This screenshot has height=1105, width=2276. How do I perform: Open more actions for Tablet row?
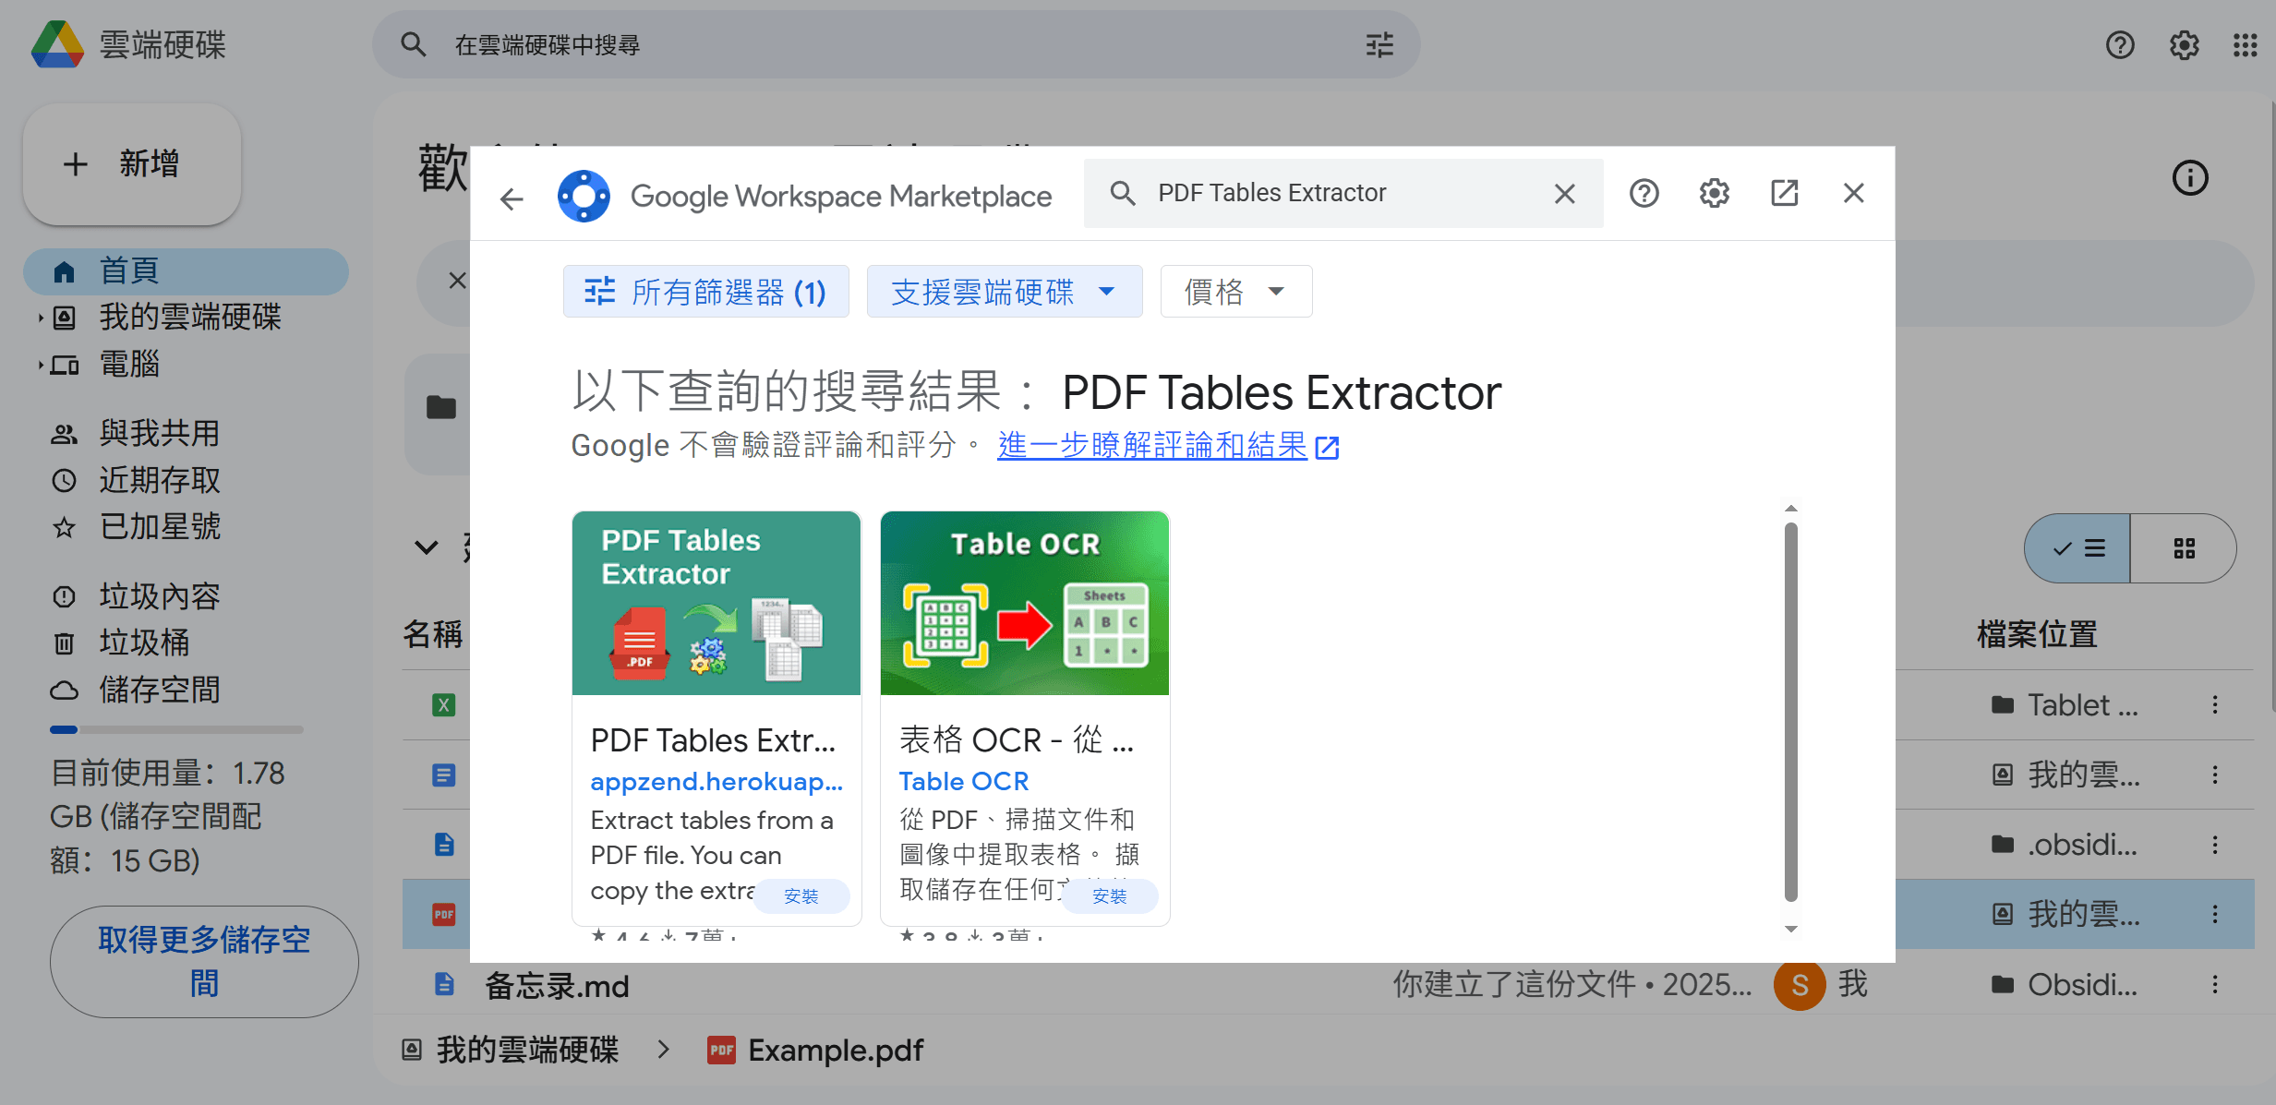point(2215,705)
